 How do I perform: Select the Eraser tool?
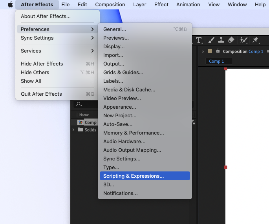pos(231,40)
